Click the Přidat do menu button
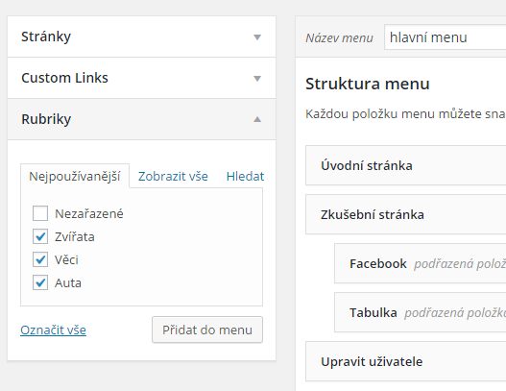This screenshot has height=391, width=506. 207,330
